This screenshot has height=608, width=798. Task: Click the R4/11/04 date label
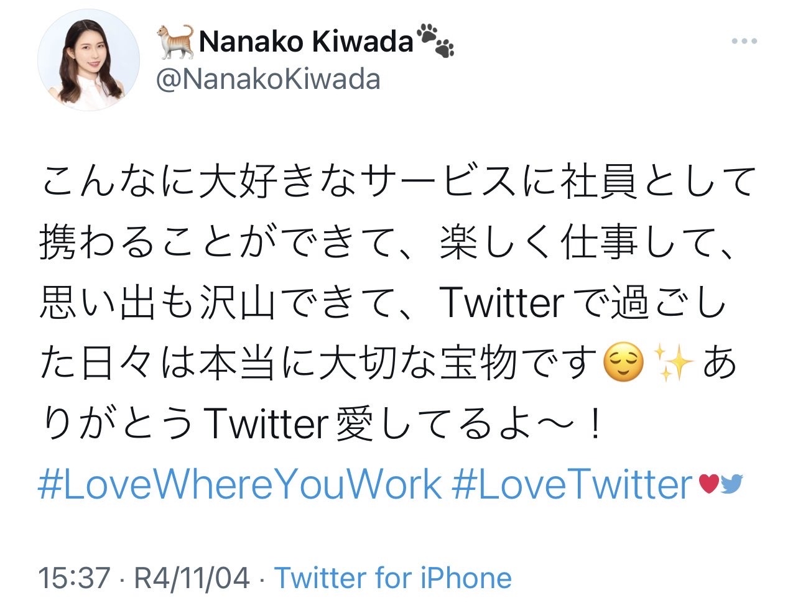tap(192, 578)
